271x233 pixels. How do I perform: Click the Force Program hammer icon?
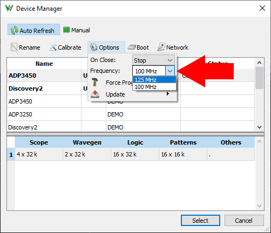94,82
